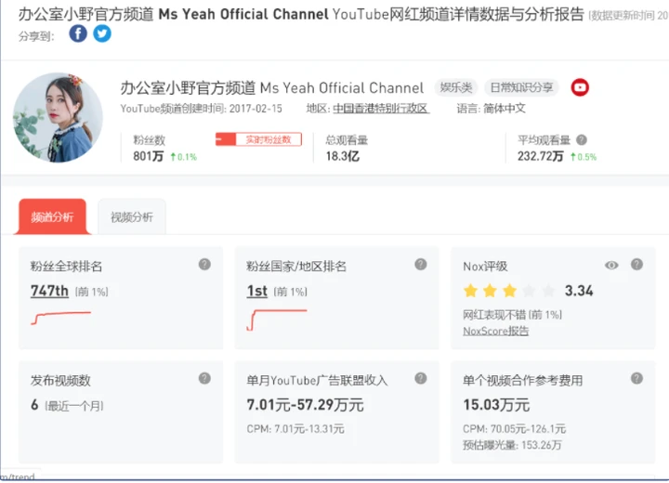
Task: Click the 232.72万 average views value
Action: (x=541, y=157)
